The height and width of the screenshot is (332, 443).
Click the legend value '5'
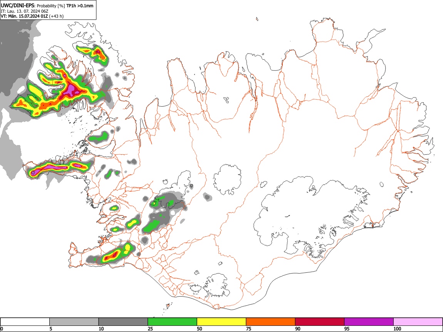[51, 329]
